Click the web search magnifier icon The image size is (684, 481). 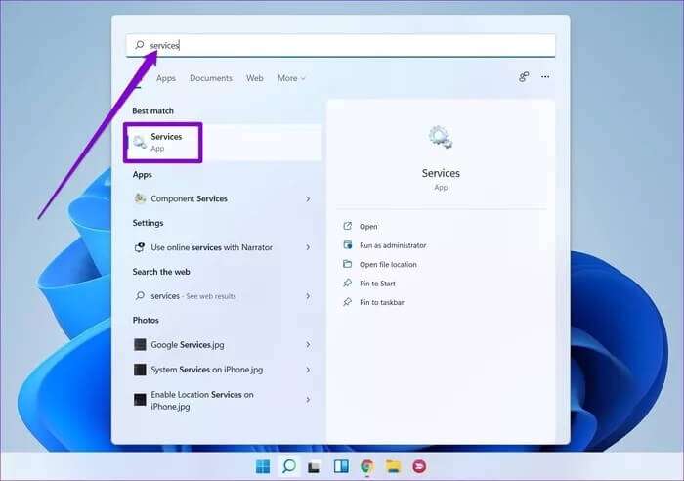coord(140,296)
